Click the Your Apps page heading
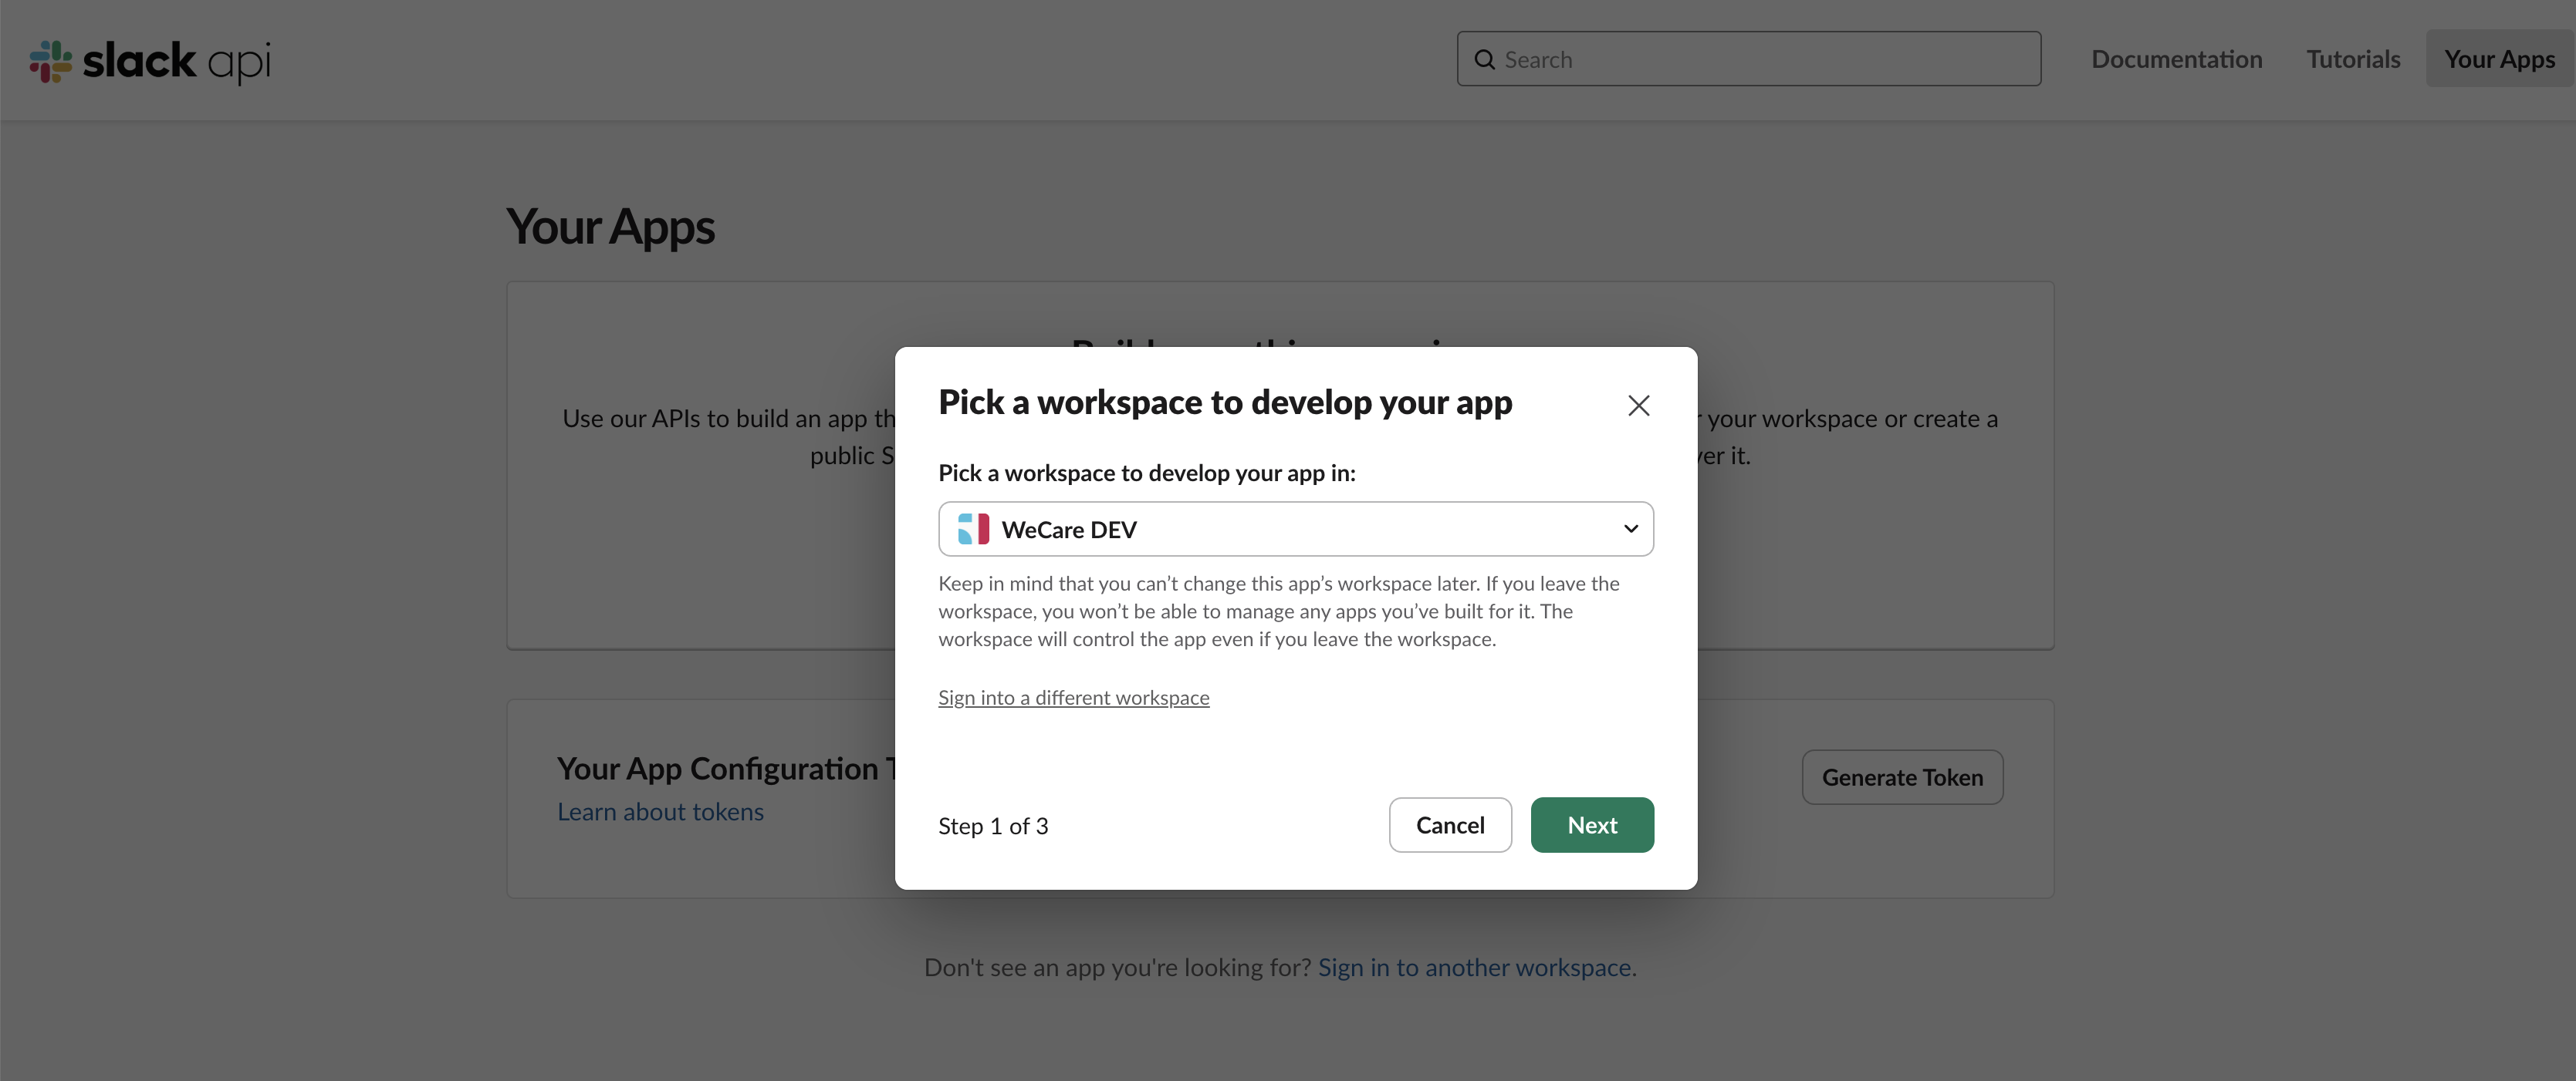2576x1081 pixels. click(x=610, y=227)
